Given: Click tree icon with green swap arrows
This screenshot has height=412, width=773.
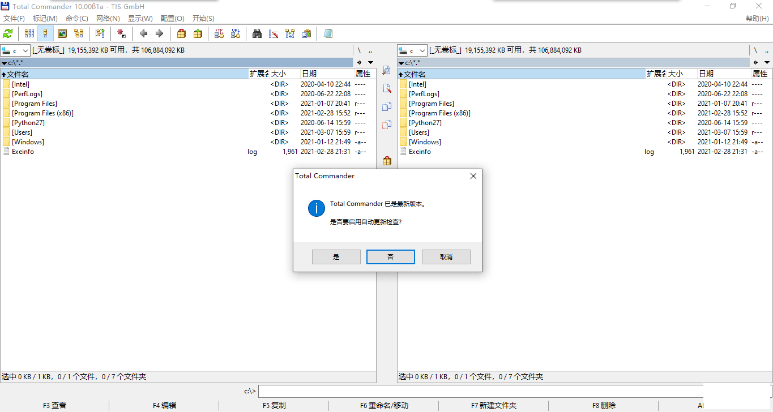Looking at the screenshot, I should (100, 33).
